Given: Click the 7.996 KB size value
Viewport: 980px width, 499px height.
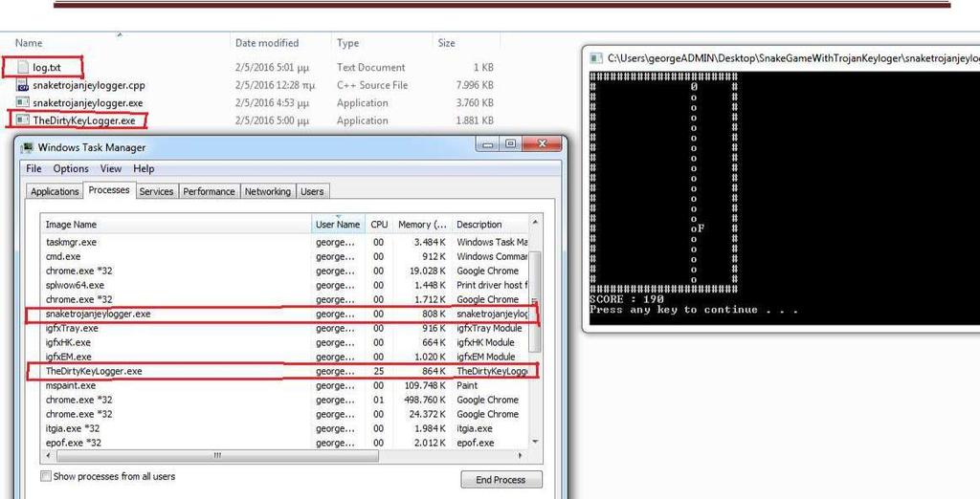Looking at the screenshot, I should coord(475,85).
